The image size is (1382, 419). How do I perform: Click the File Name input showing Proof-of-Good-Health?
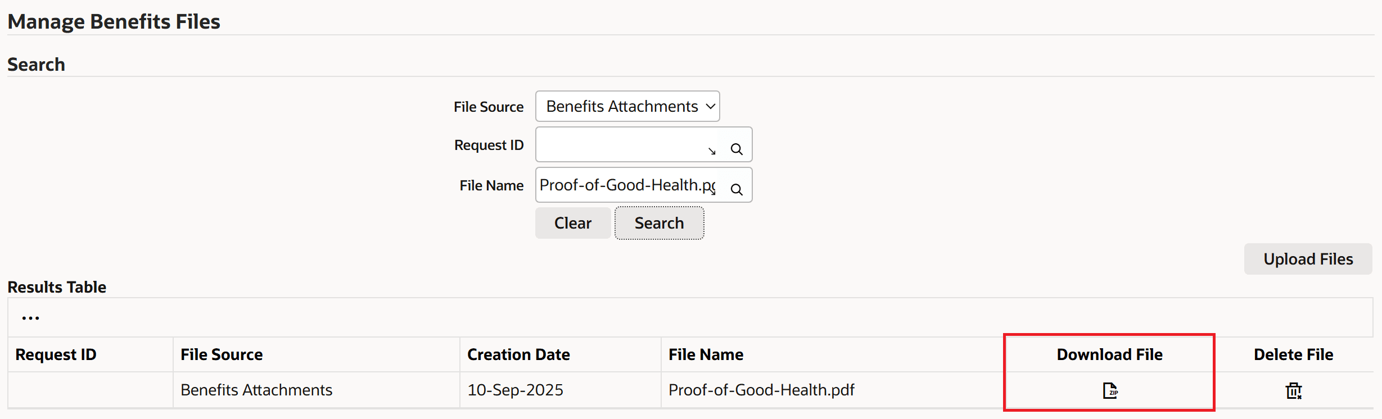tap(624, 185)
